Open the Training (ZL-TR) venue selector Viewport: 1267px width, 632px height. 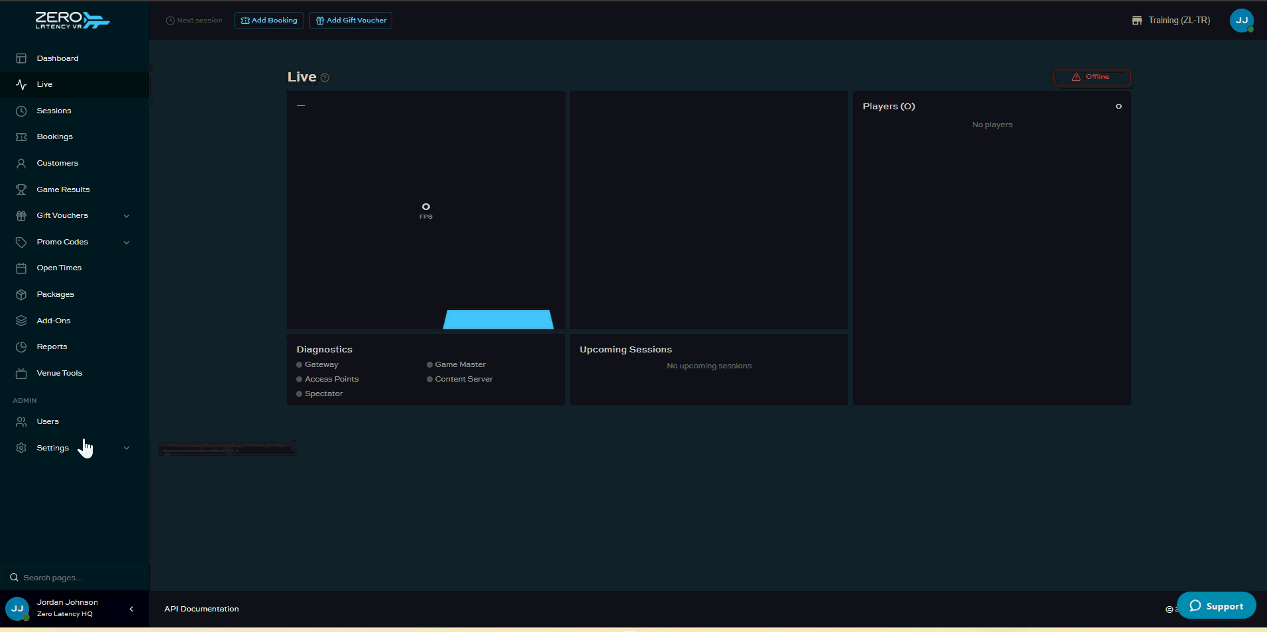(1171, 21)
